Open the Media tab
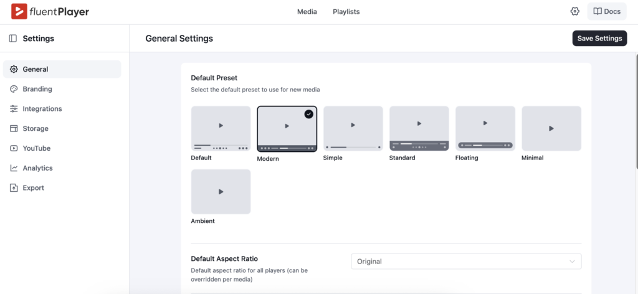Screen dimensions: 638x294 (x=307, y=12)
